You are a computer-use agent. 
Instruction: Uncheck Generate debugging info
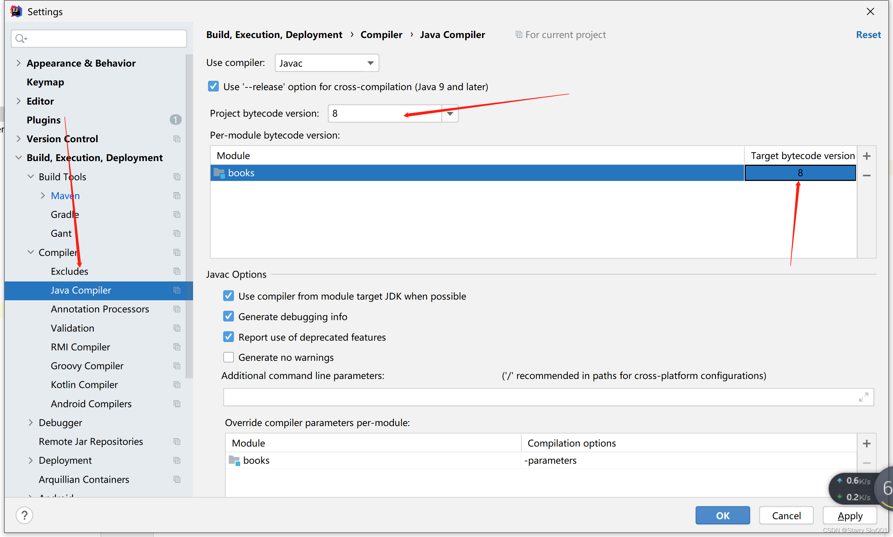pos(228,317)
